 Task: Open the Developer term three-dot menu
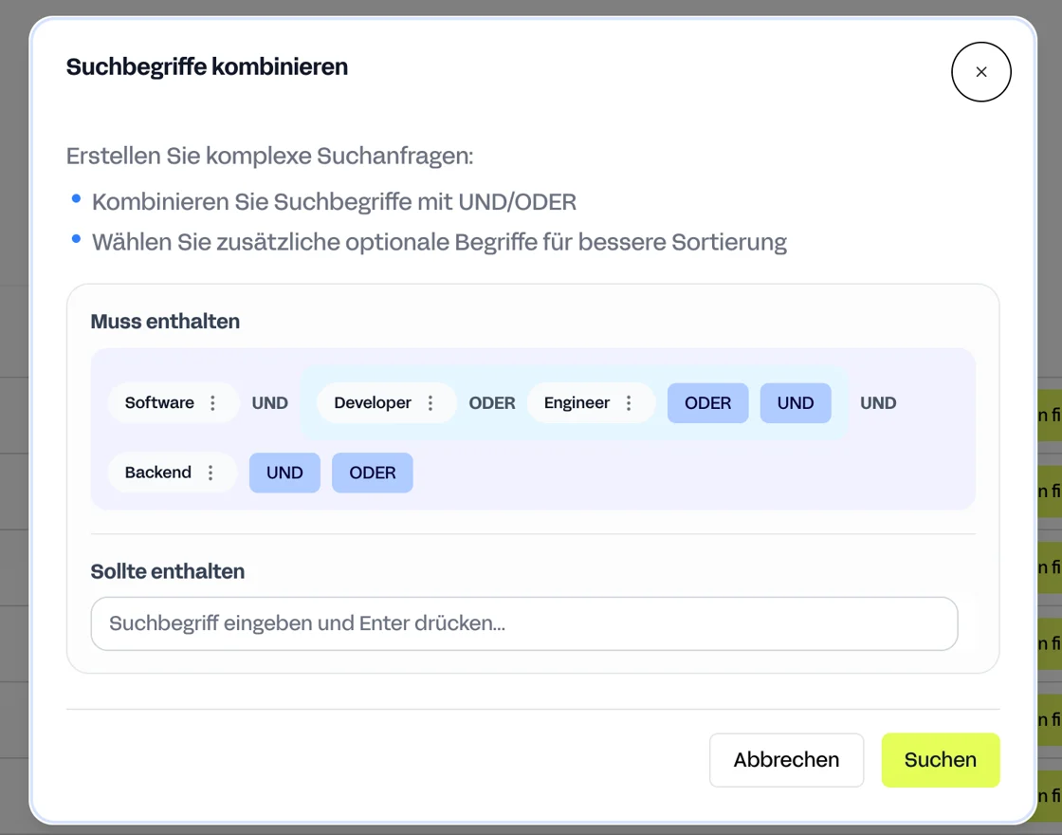430,403
